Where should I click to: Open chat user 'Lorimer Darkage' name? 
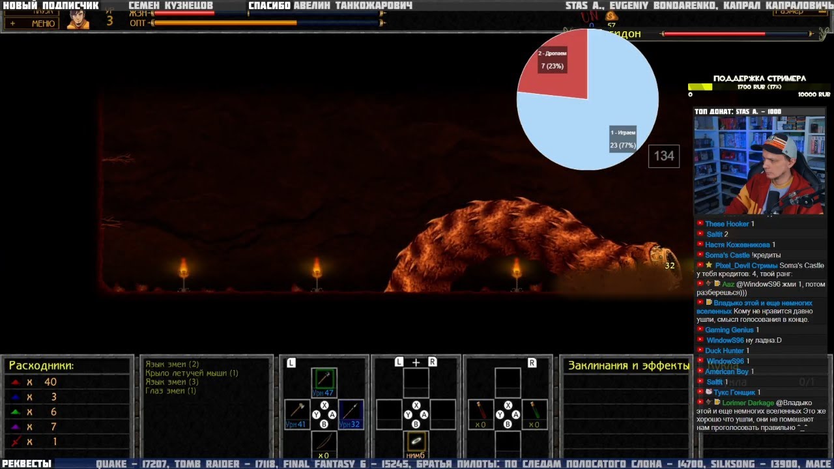click(749, 403)
